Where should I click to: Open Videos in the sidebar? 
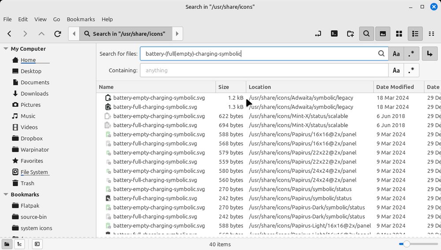coord(29,127)
